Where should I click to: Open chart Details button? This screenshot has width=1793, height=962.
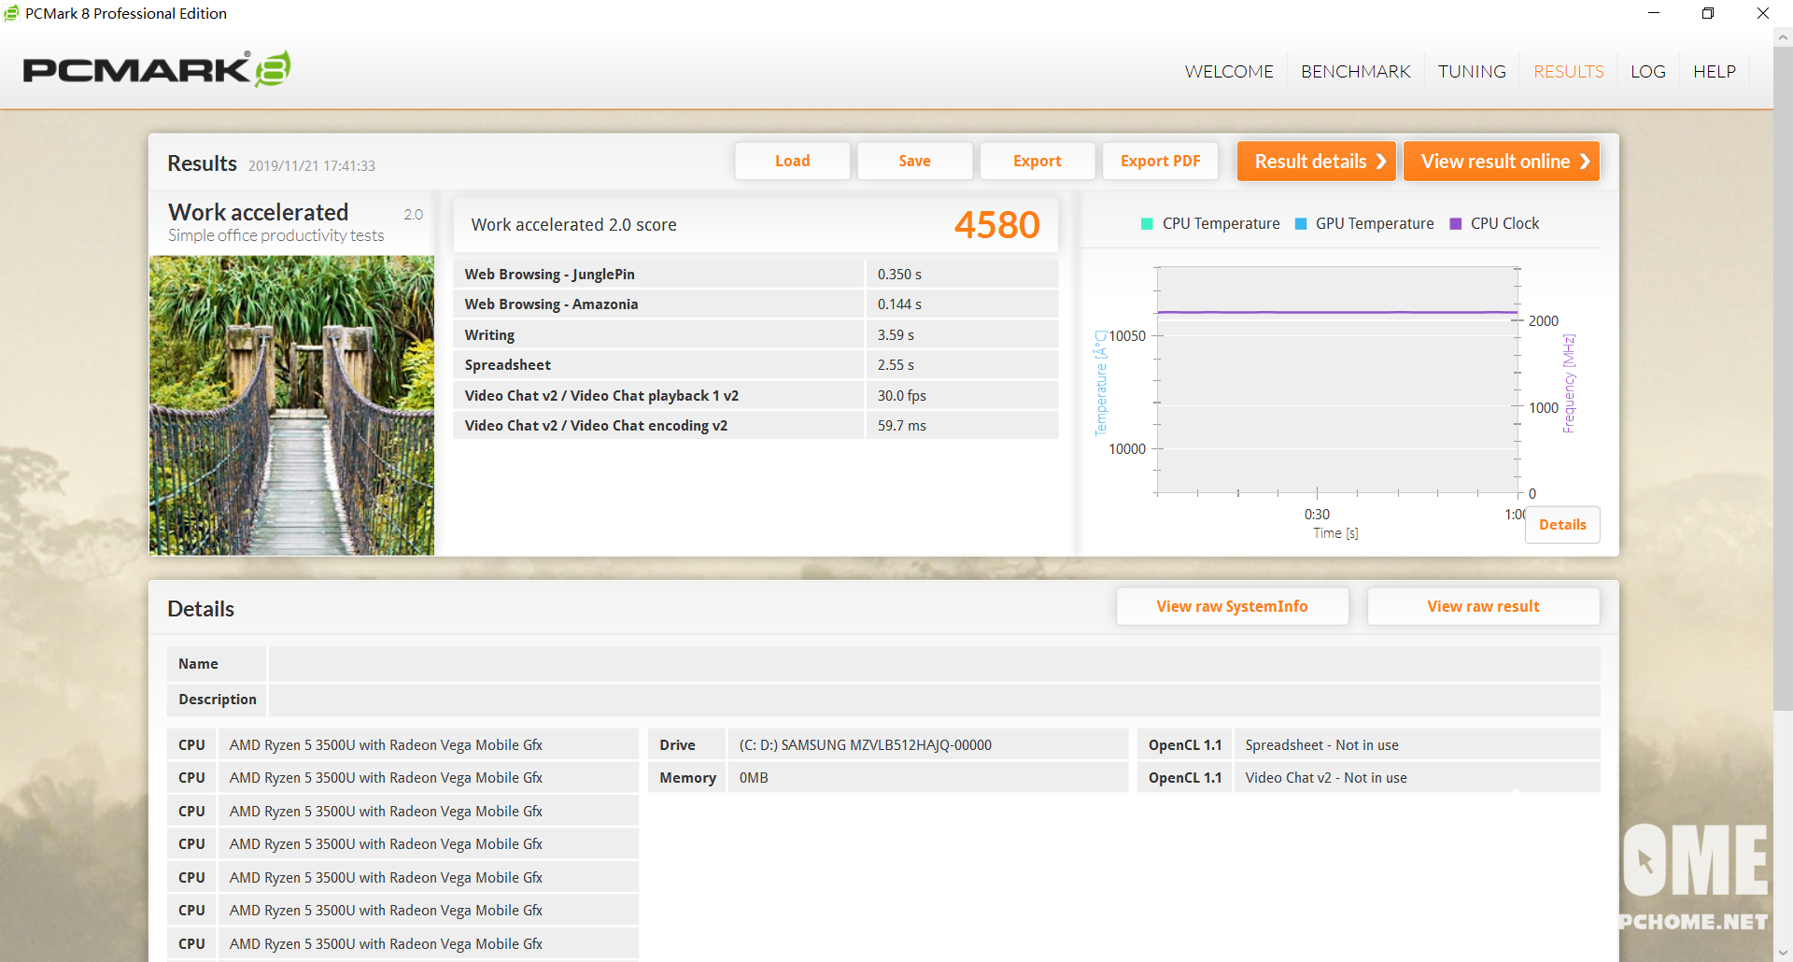tap(1561, 525)
